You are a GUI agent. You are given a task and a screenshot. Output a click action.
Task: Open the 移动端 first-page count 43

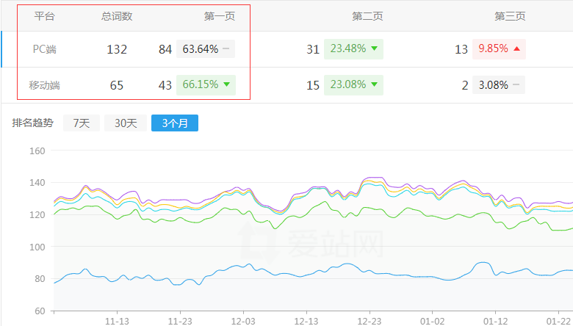pos(165,85)
